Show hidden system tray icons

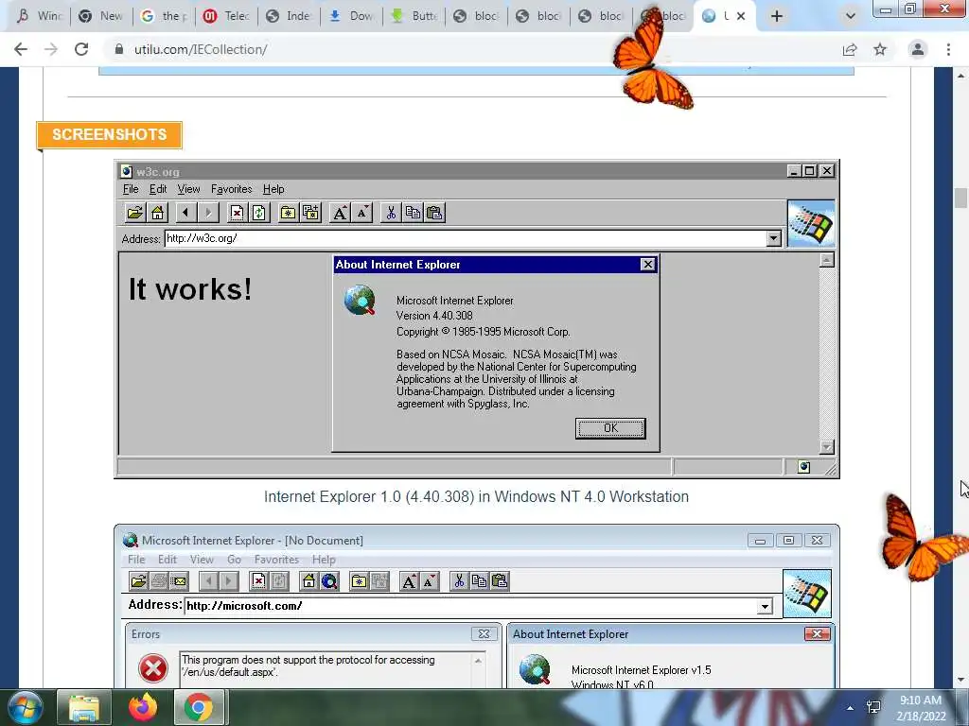click(851, 708)
